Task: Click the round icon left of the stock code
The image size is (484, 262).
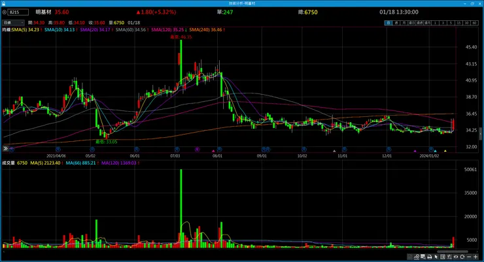Action: click(x=5, y=12)
